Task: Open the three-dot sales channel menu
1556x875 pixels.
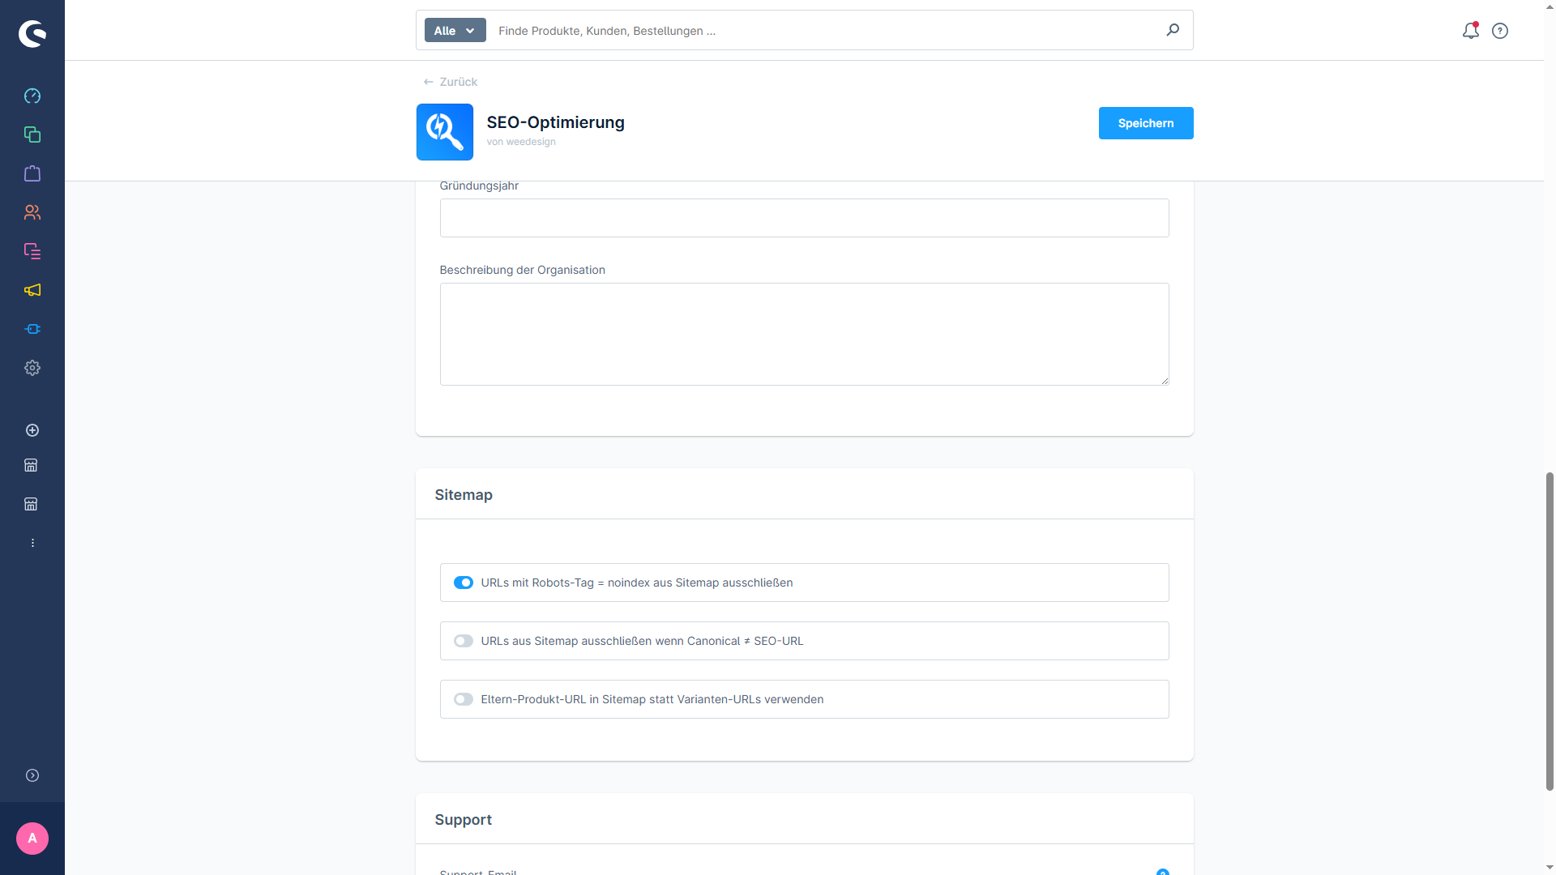Action: [x=32, y=543]
